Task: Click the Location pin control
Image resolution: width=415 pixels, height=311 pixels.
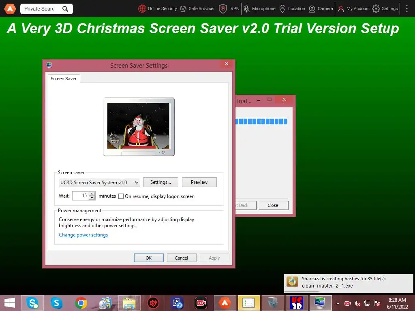Action: (282, 9)
